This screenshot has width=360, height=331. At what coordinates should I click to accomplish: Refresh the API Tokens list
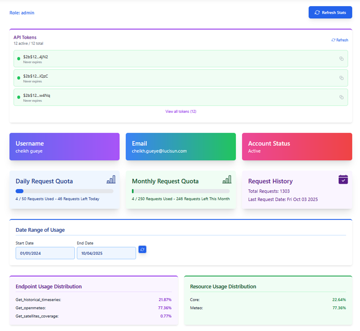(340, 40)
